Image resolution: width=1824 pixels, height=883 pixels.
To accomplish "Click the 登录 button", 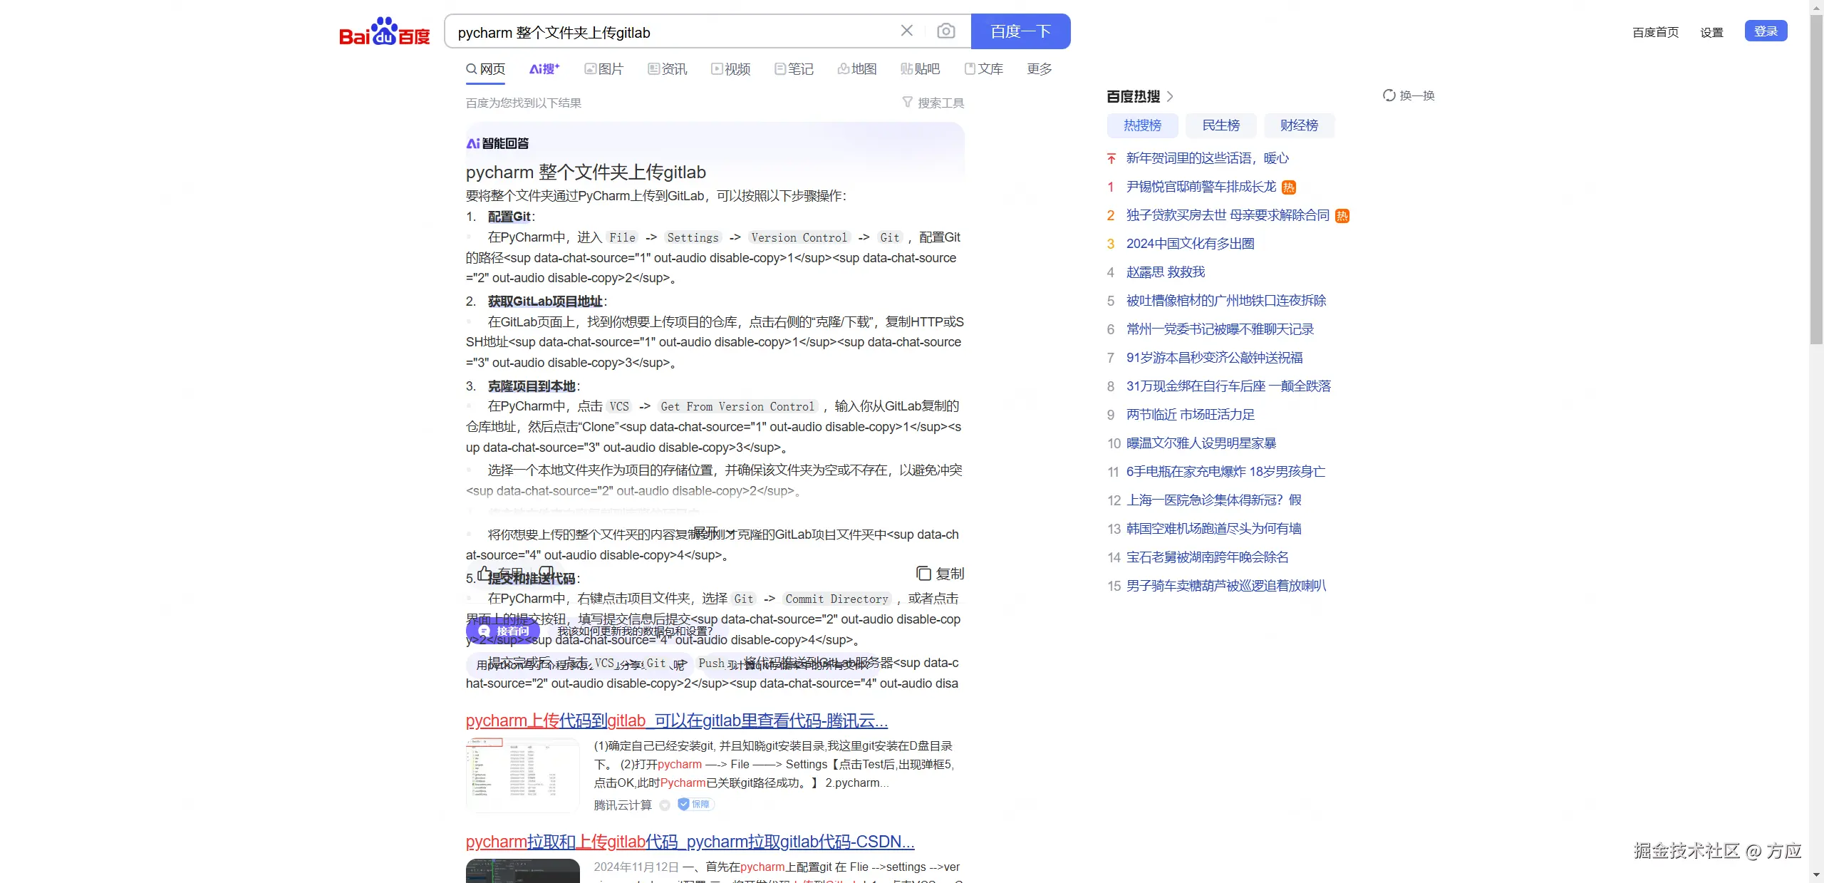I will coord(1767,31).
